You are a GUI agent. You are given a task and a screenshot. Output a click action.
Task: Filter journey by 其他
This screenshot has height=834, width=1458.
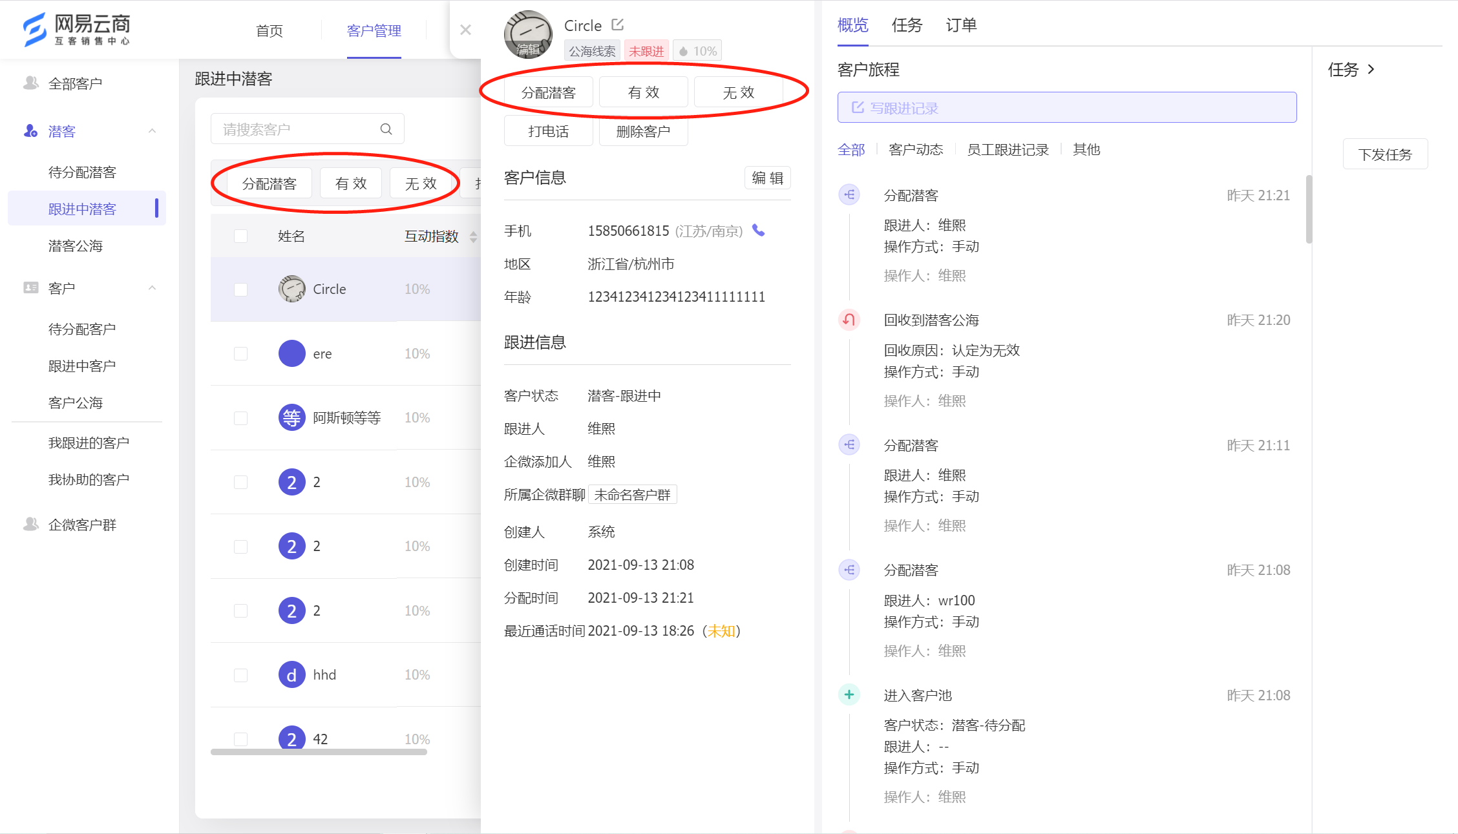click(x=1086, y=149)
